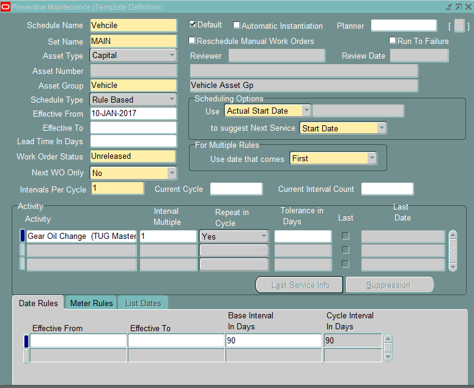Click the Effective From field with 10-JAN-2017
This screenshot has height=388, width=474.
click(133, 114)
